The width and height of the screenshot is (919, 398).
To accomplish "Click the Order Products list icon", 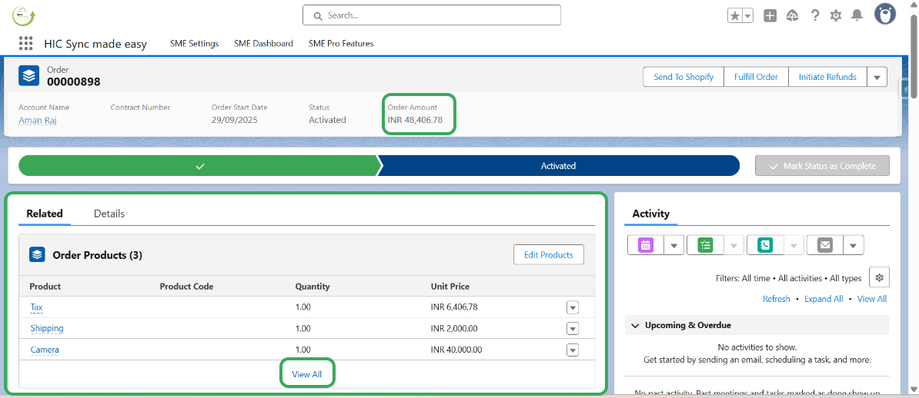I will [x=37, y=254].
